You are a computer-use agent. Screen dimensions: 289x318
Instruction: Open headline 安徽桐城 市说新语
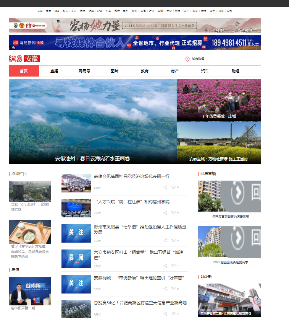tap(139, 278)
